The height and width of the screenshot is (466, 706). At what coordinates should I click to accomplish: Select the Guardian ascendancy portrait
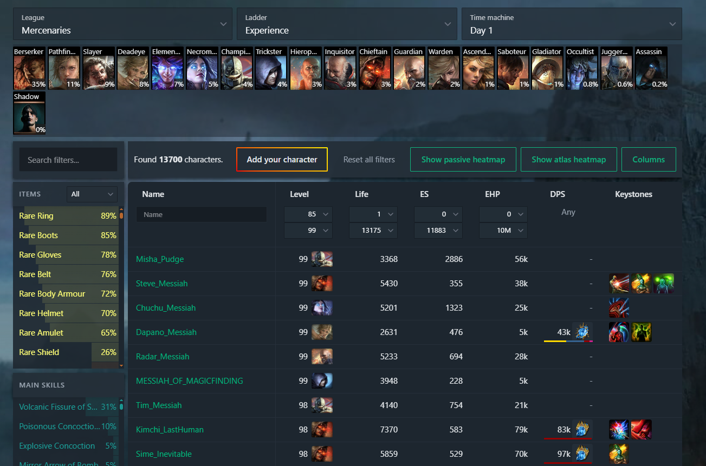click(410, 68)
